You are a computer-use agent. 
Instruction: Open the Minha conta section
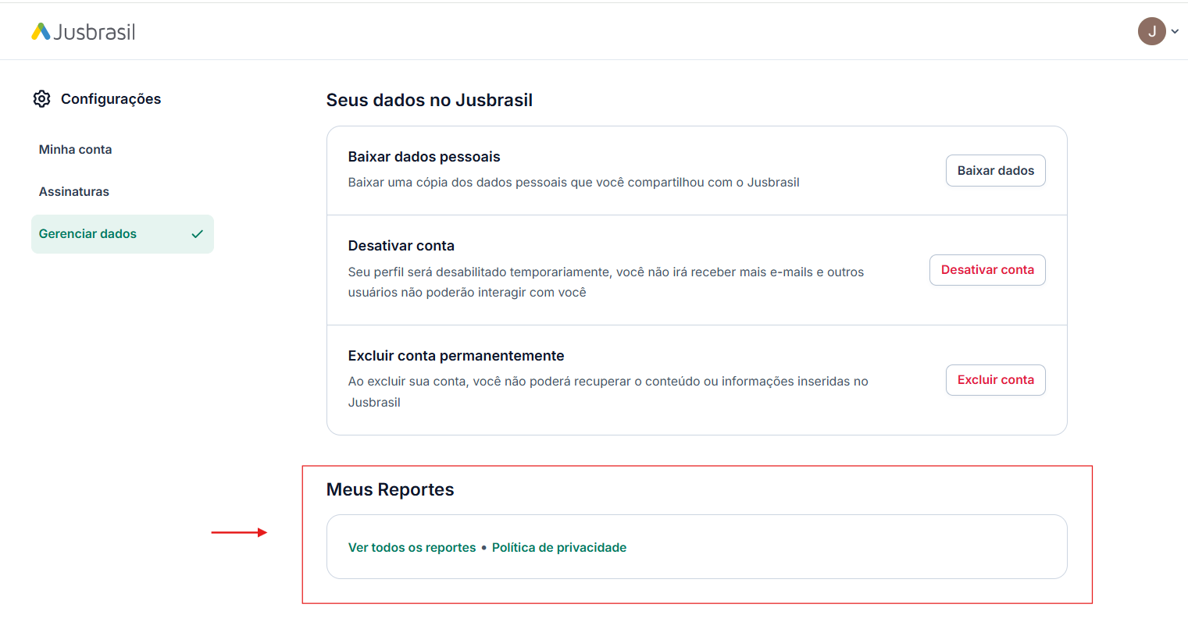click(x=76, y=150)
